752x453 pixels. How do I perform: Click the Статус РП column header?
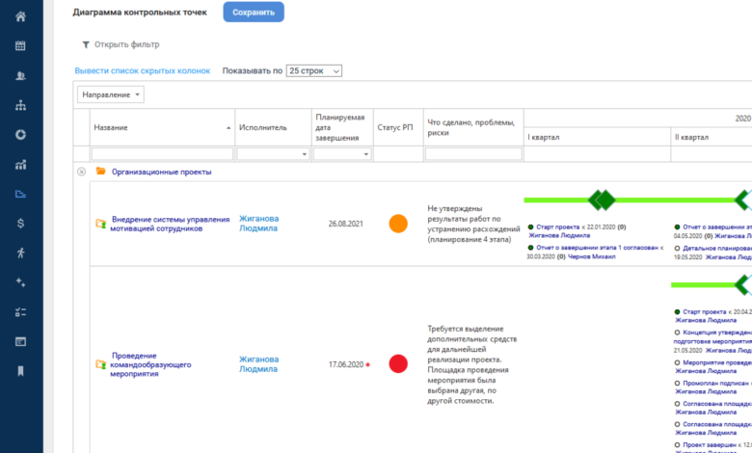395,127
